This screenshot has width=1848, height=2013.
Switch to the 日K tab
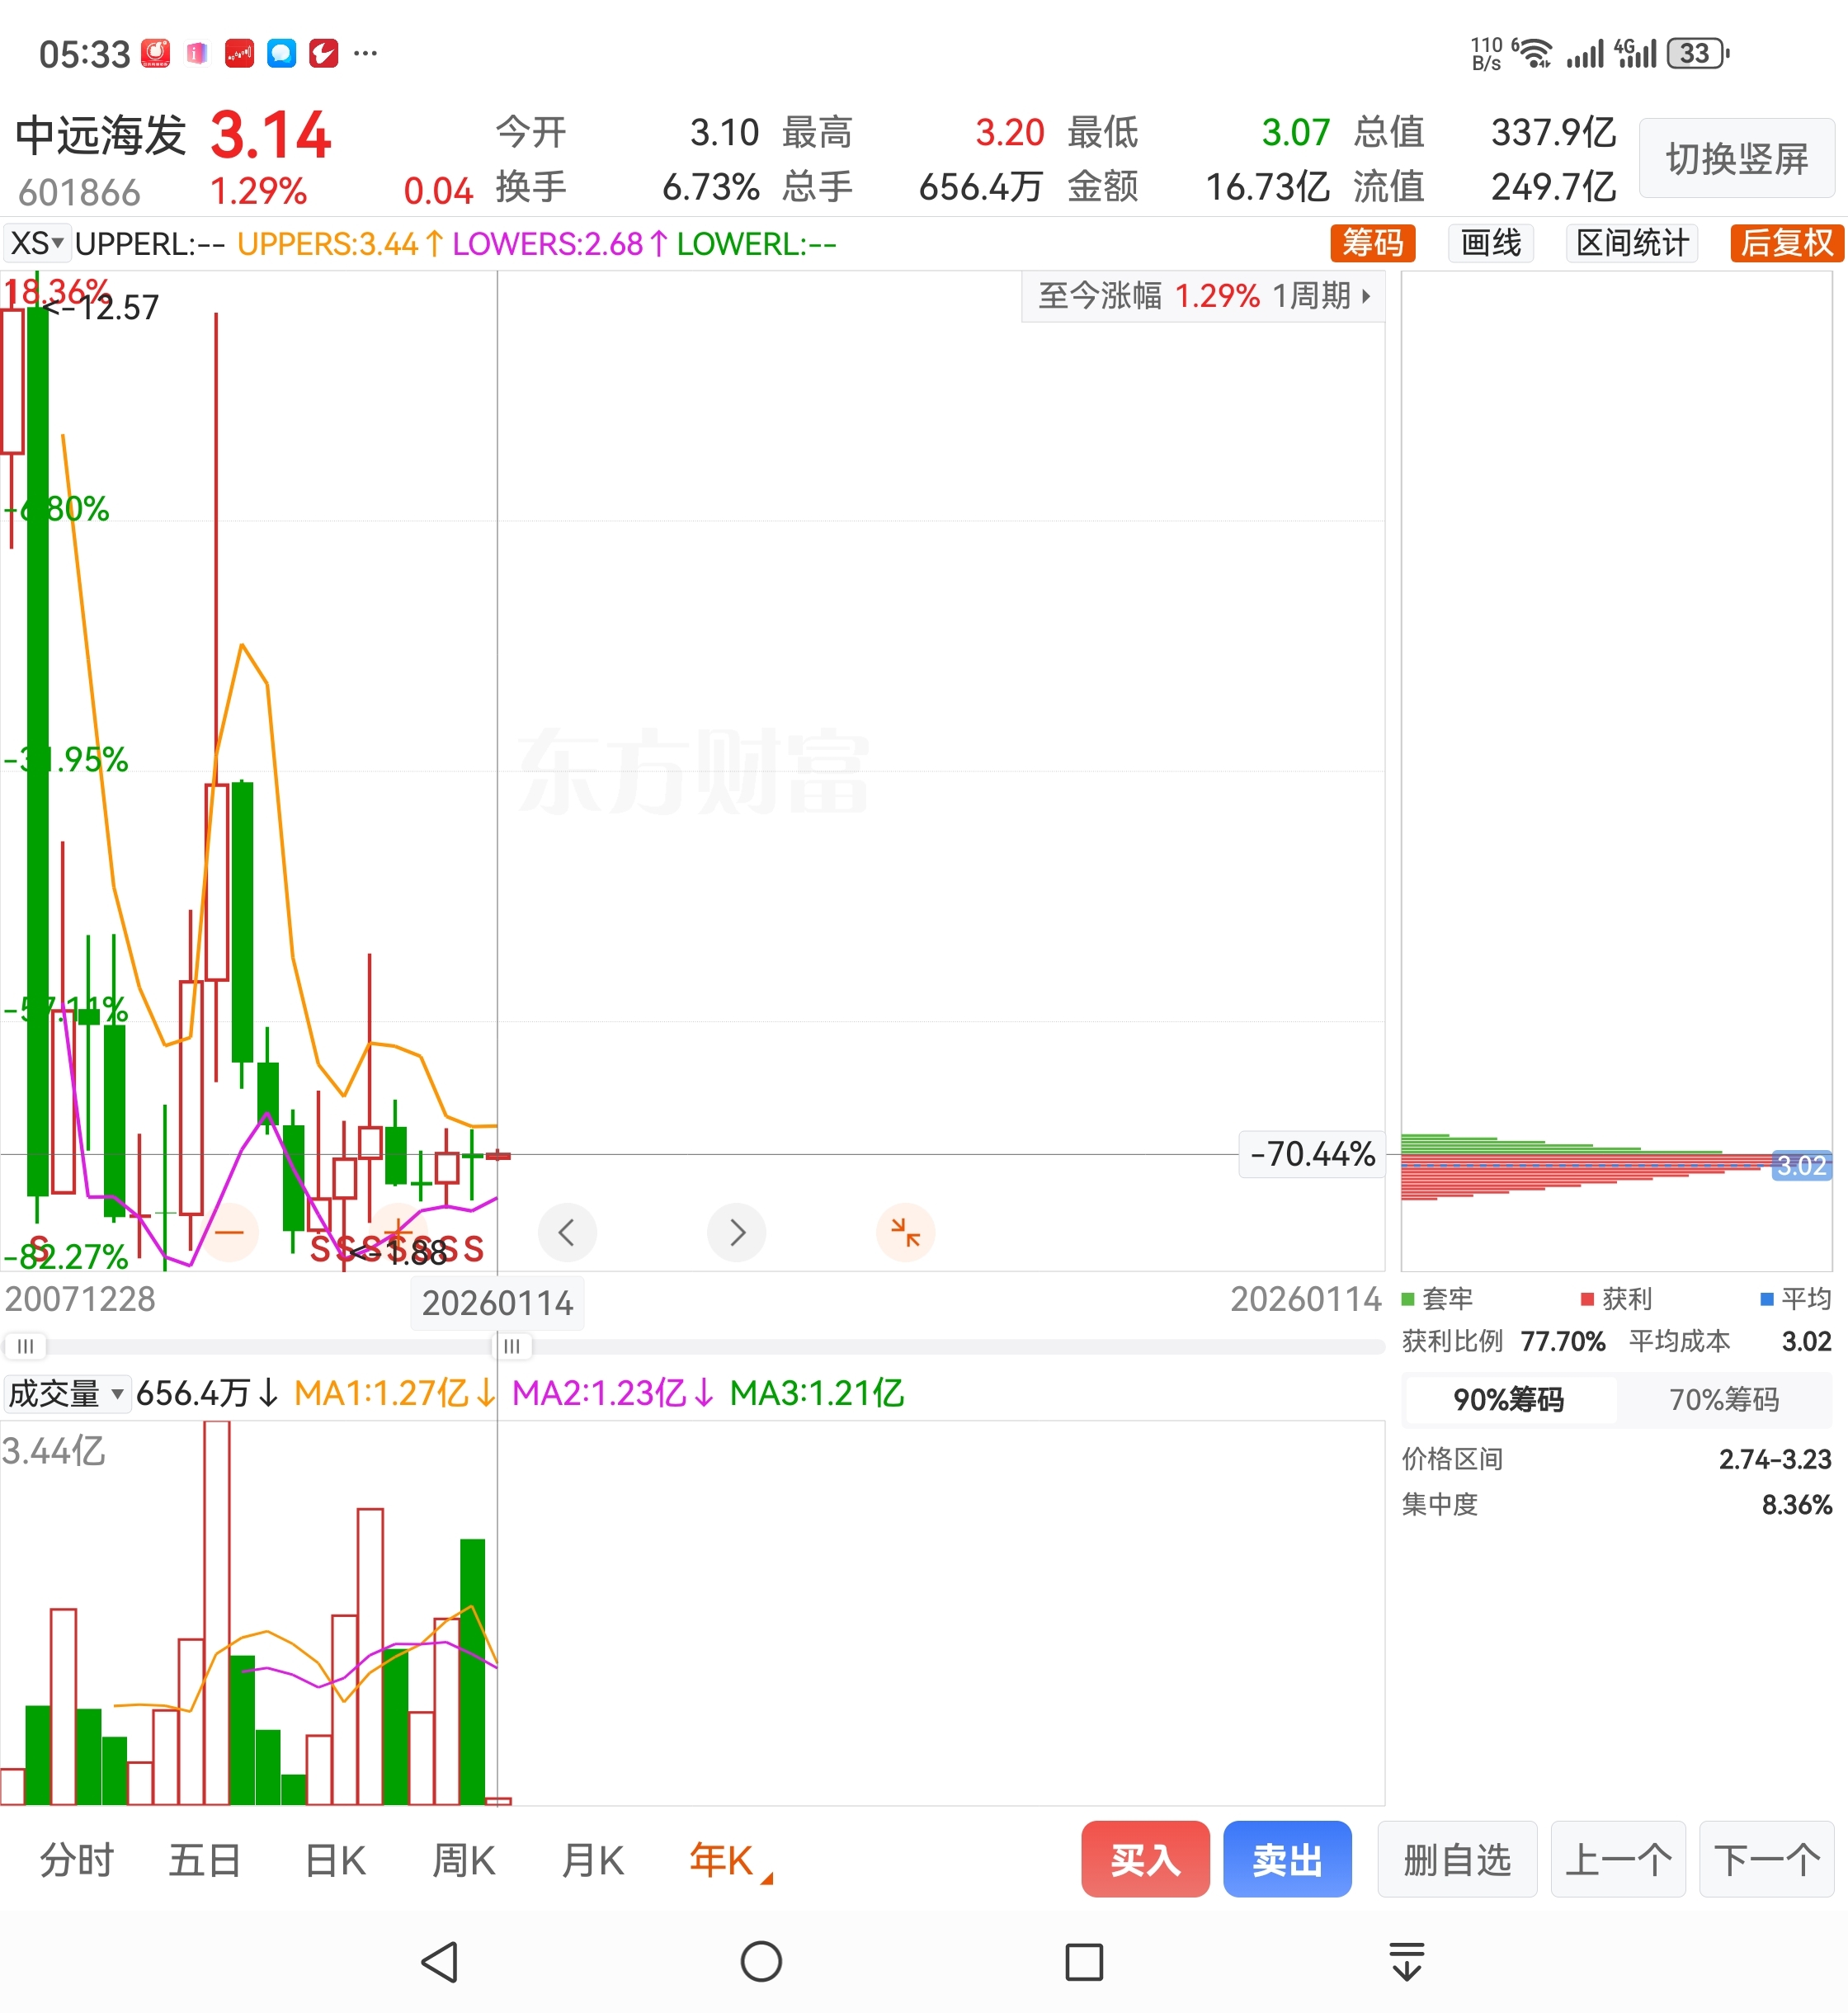335,1861
